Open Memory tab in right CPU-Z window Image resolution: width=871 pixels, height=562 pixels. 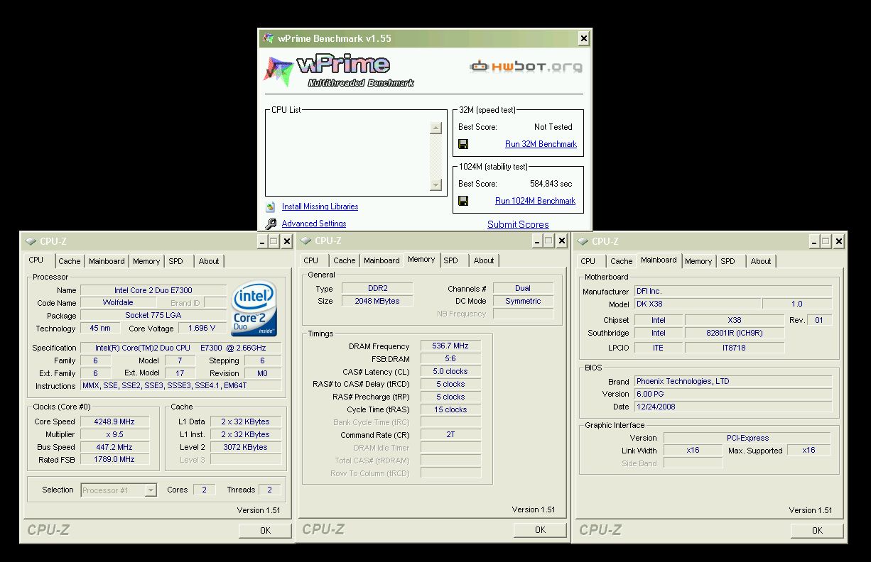click(698, 261)
